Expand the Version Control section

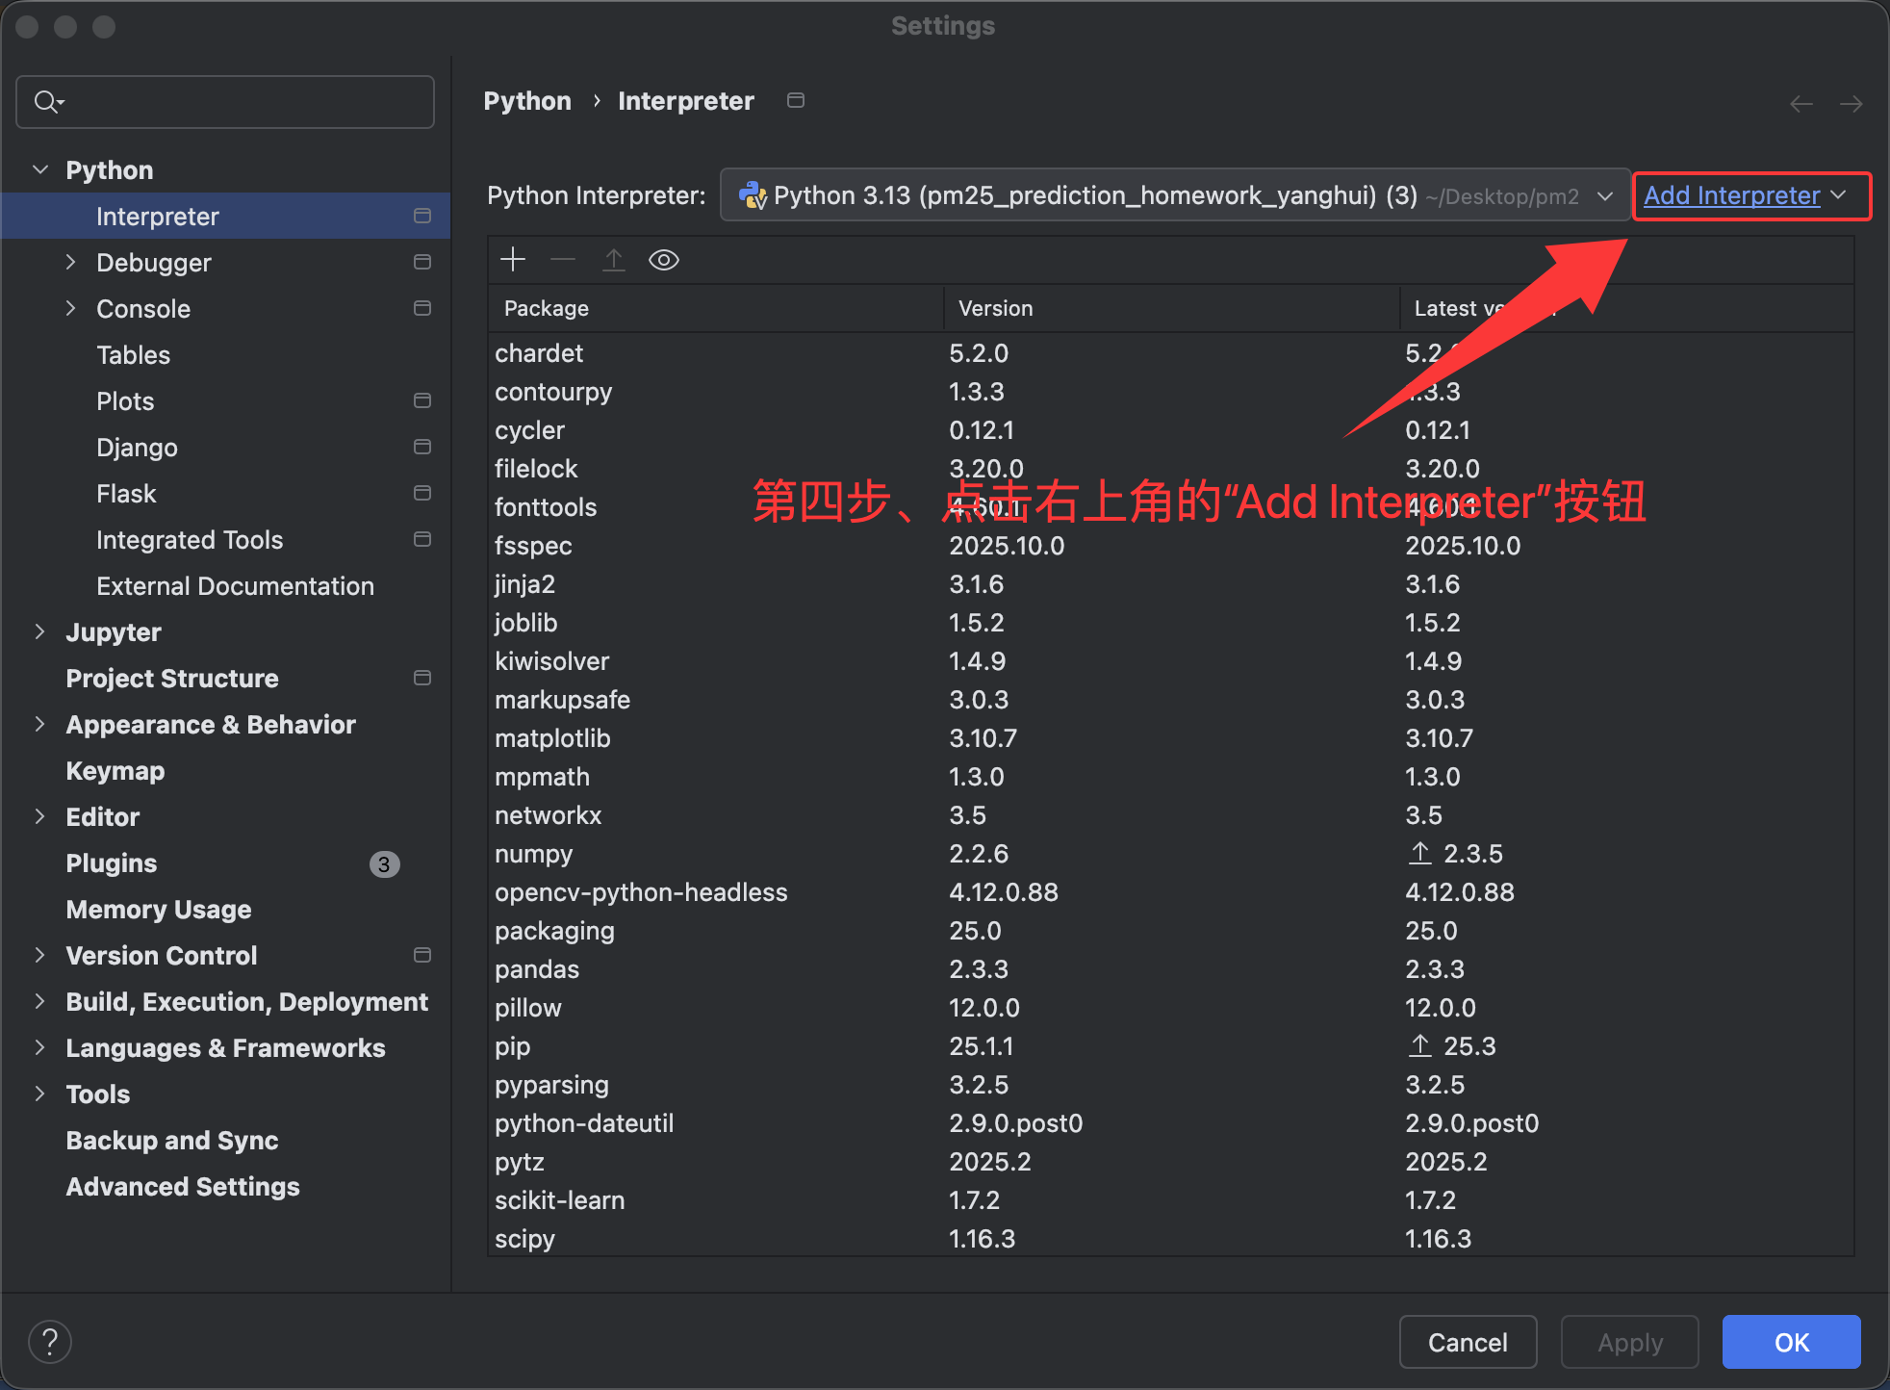pyautogui.click(x=39, y=955)
